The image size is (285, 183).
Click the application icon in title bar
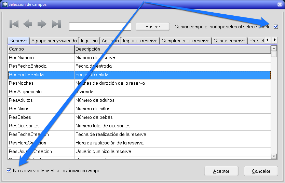coord(5,4)
